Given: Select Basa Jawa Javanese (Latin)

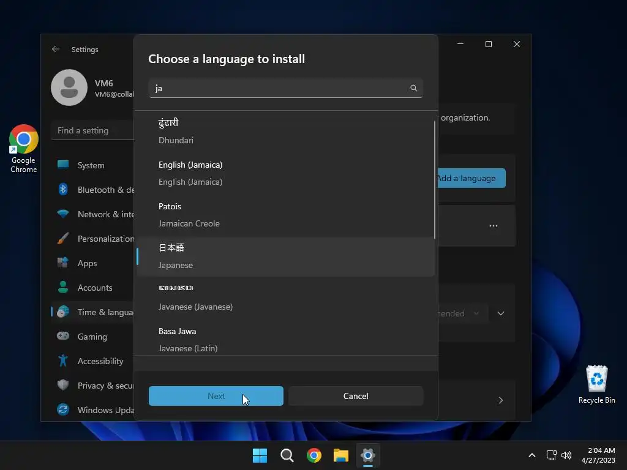Looking at the screenshot, I should pos(285,339).
